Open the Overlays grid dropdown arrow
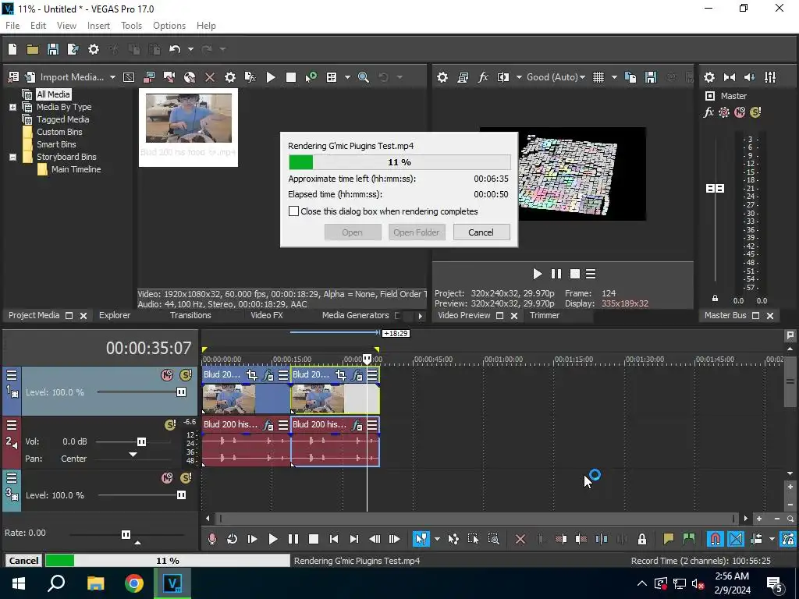The height and width of the screenshot is (599, 799). (x=614, y=77)
